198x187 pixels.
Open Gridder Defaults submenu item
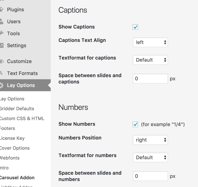[17, 109]
